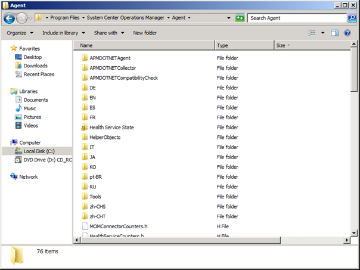
Task: Go to Program Files in the breadcrumb
Action: coord(65,18)
